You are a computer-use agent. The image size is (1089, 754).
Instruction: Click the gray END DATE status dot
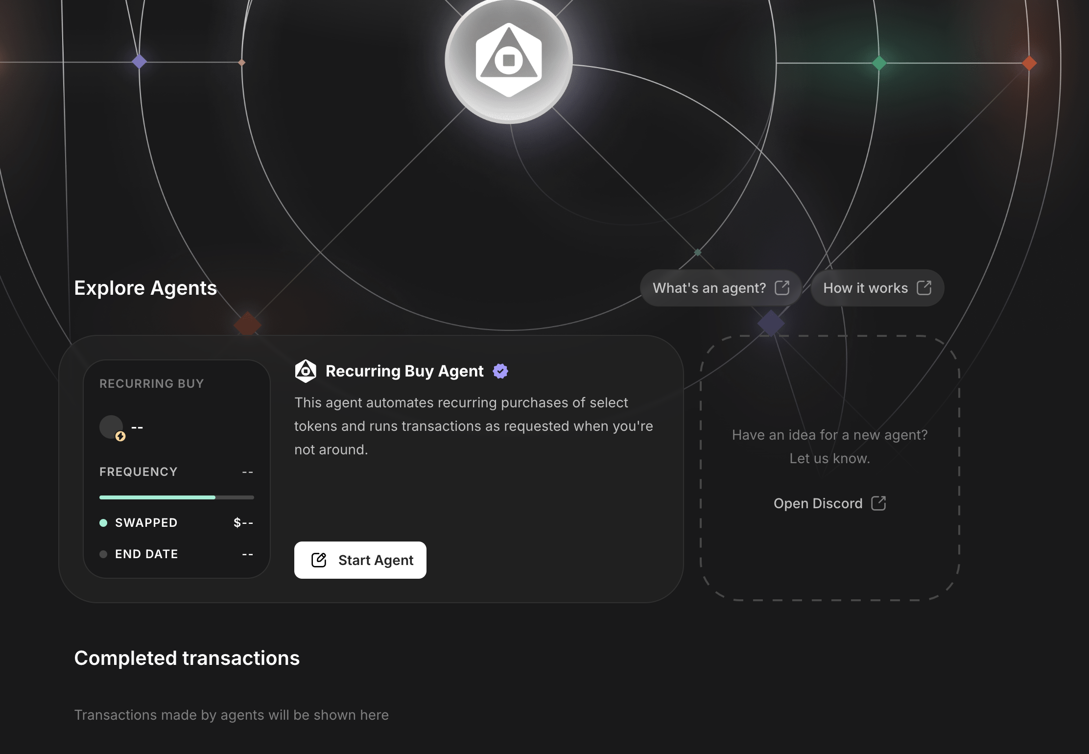103,554
